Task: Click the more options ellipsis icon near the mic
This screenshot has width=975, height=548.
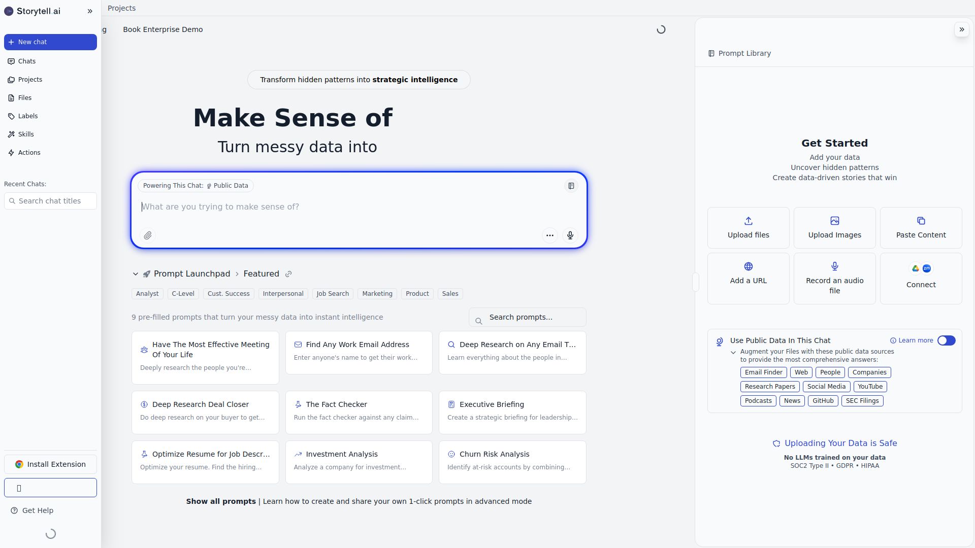Action: coord(550,235)
